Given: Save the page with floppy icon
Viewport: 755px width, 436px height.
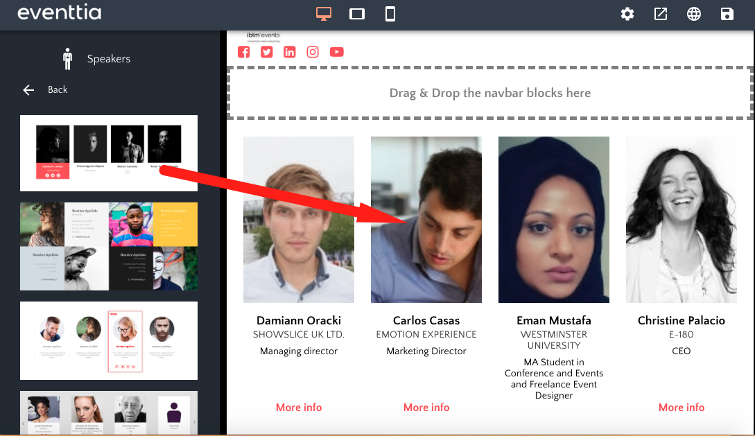Looking at the screenshot, I should click(727, 14).
